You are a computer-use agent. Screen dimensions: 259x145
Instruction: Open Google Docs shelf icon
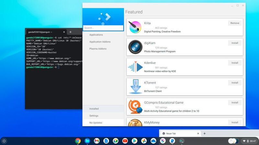coord(106,141)
